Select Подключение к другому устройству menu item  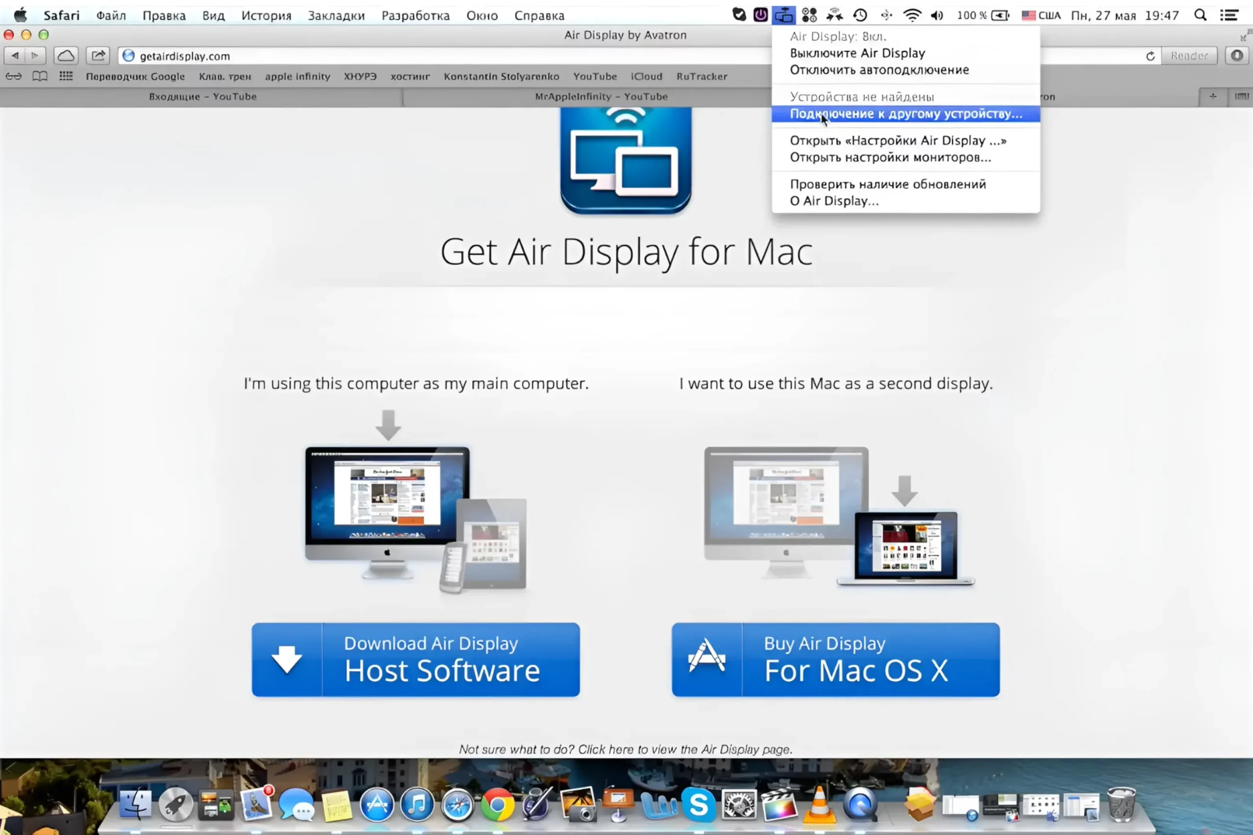905,114
